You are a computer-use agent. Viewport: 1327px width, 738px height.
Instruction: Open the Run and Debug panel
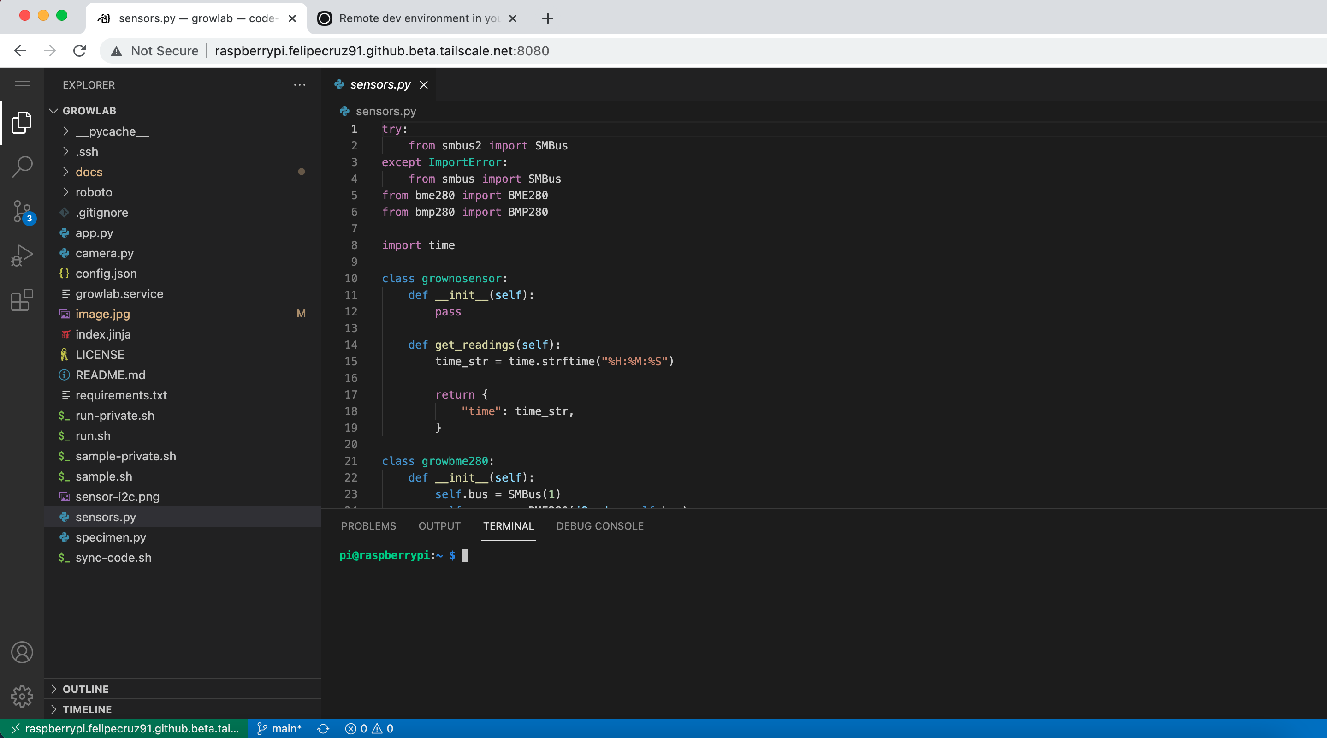tap(22, 255)
